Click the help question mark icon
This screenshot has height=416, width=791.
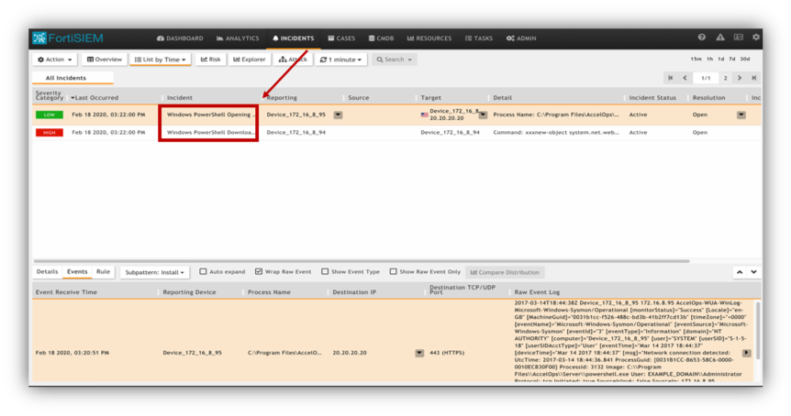coord(702,38)
